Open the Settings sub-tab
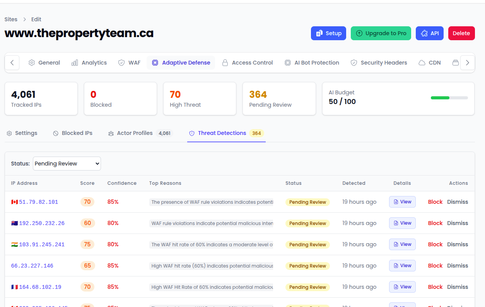The width and height of the screenshot is (485, 307). [22, 133]
